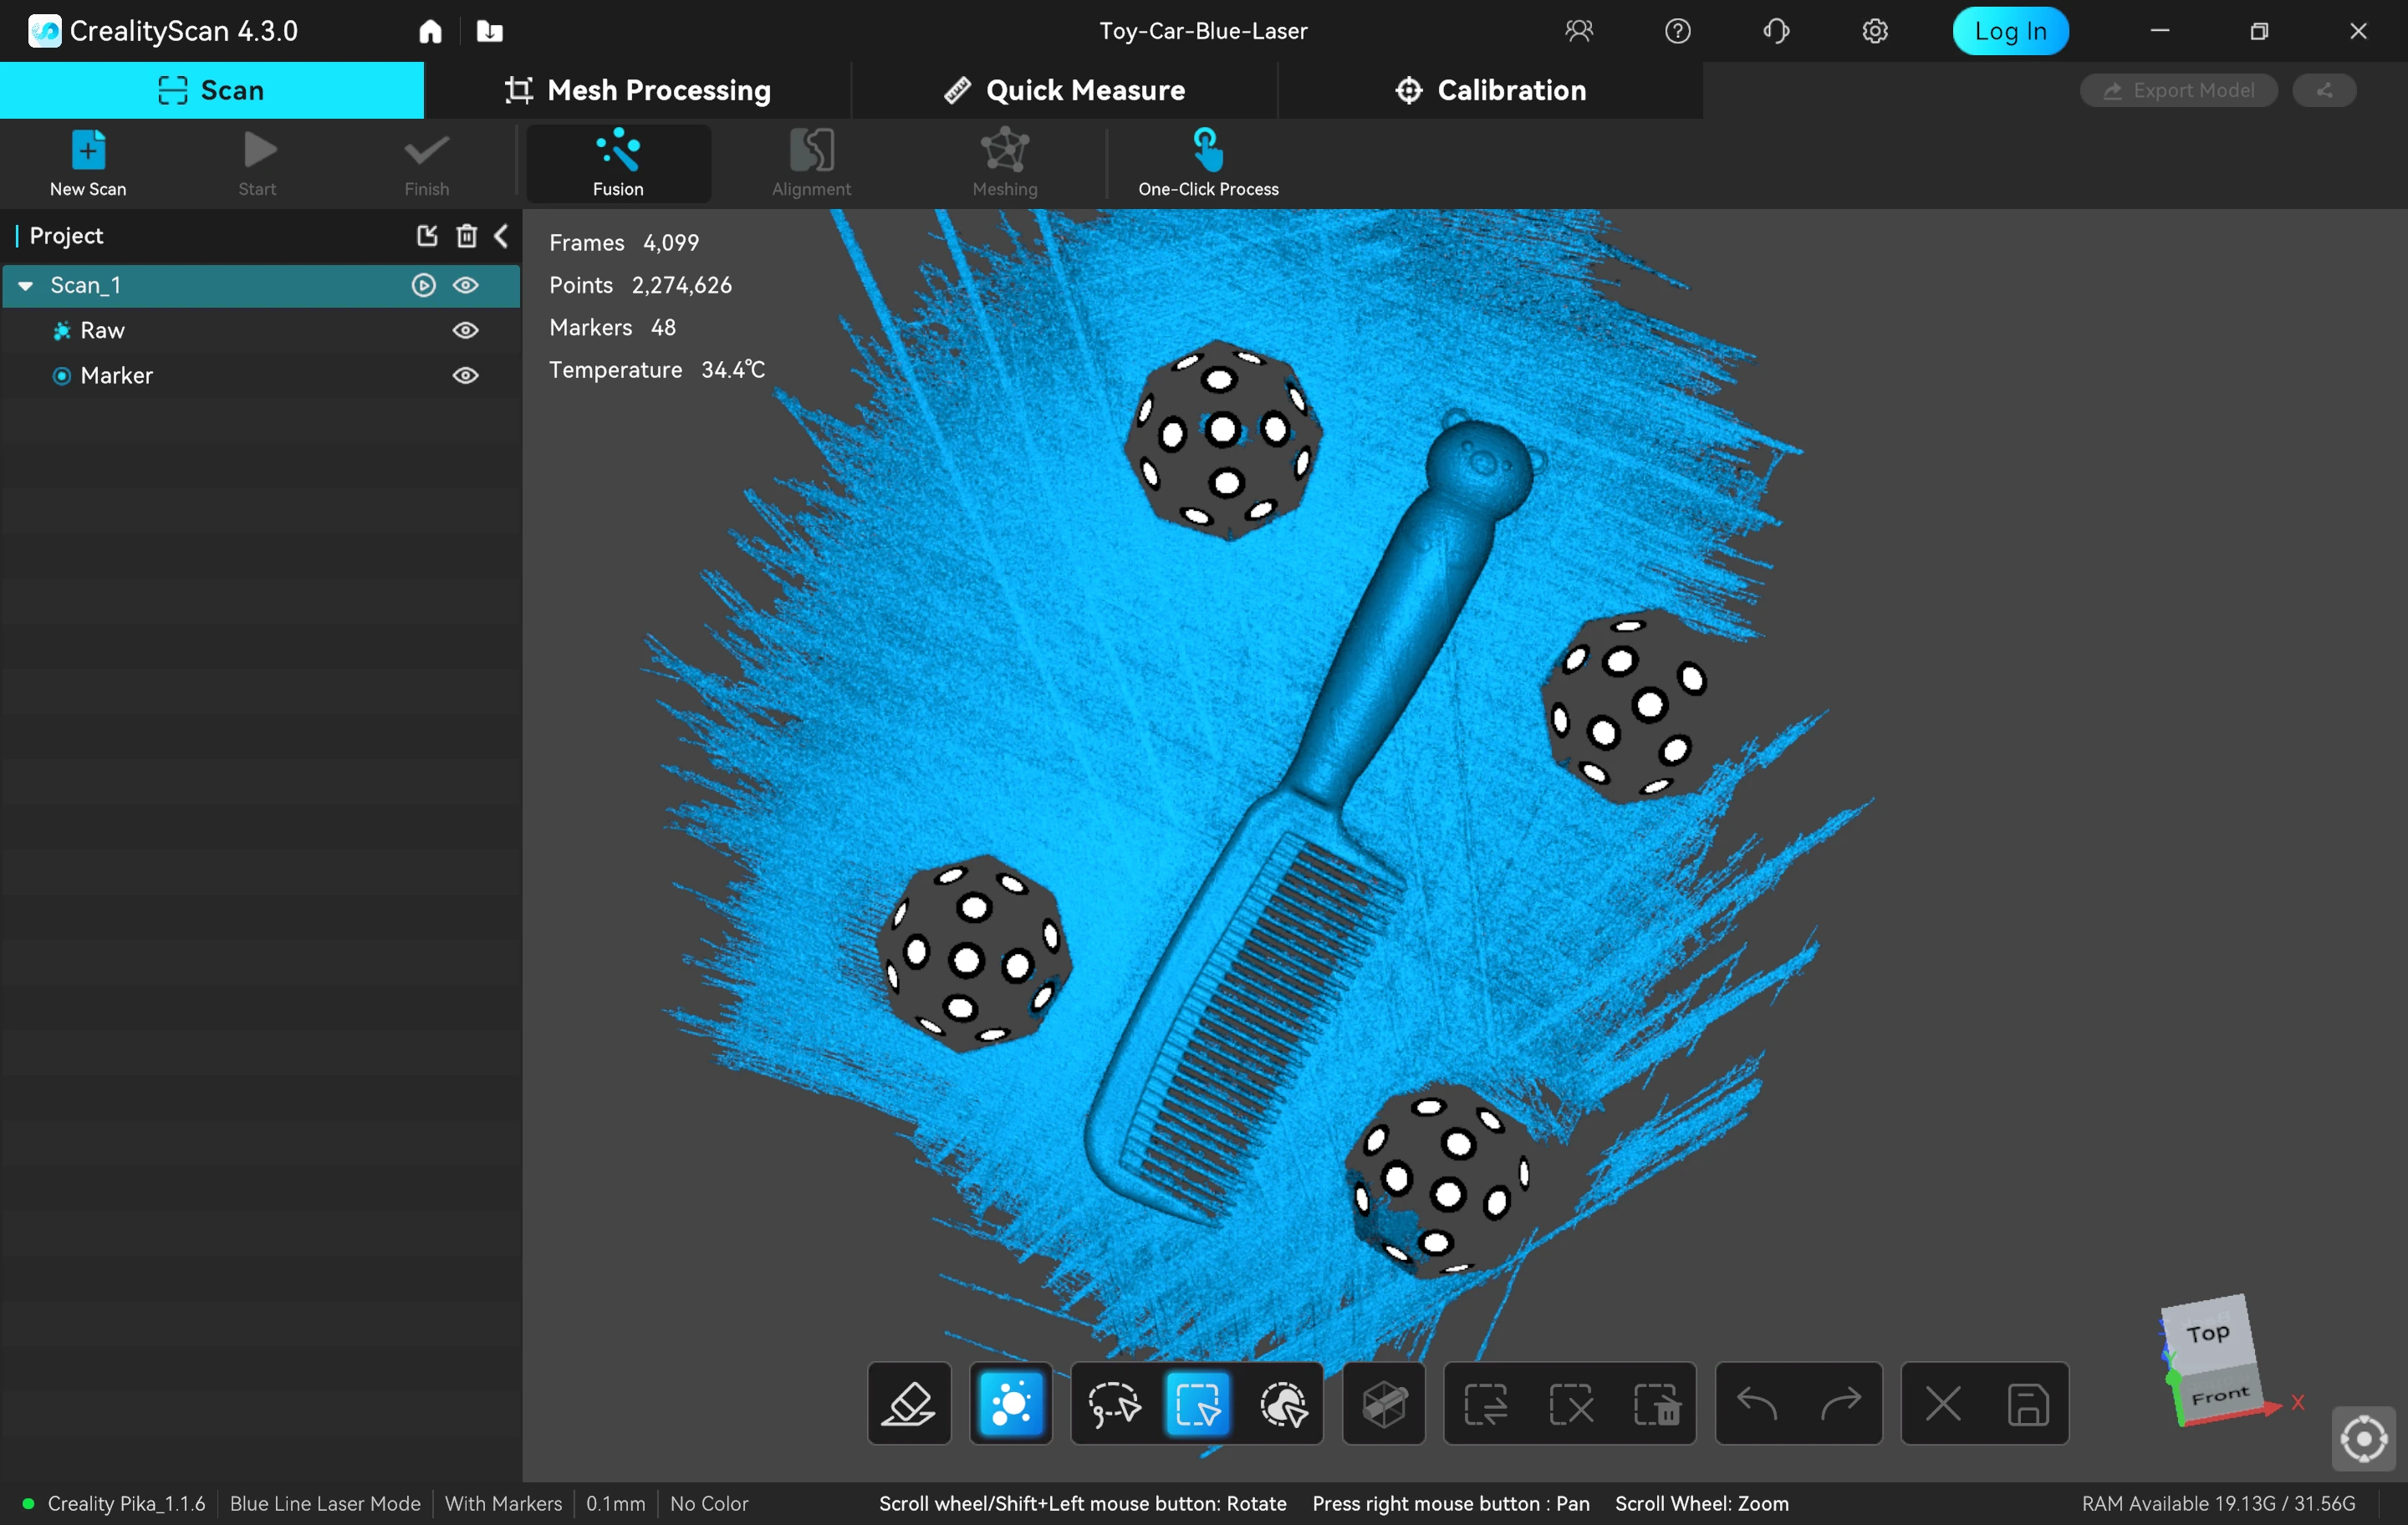2408x1525 pixels.
Task: Click the customer support headset icon
Action: click(1776, 31)
